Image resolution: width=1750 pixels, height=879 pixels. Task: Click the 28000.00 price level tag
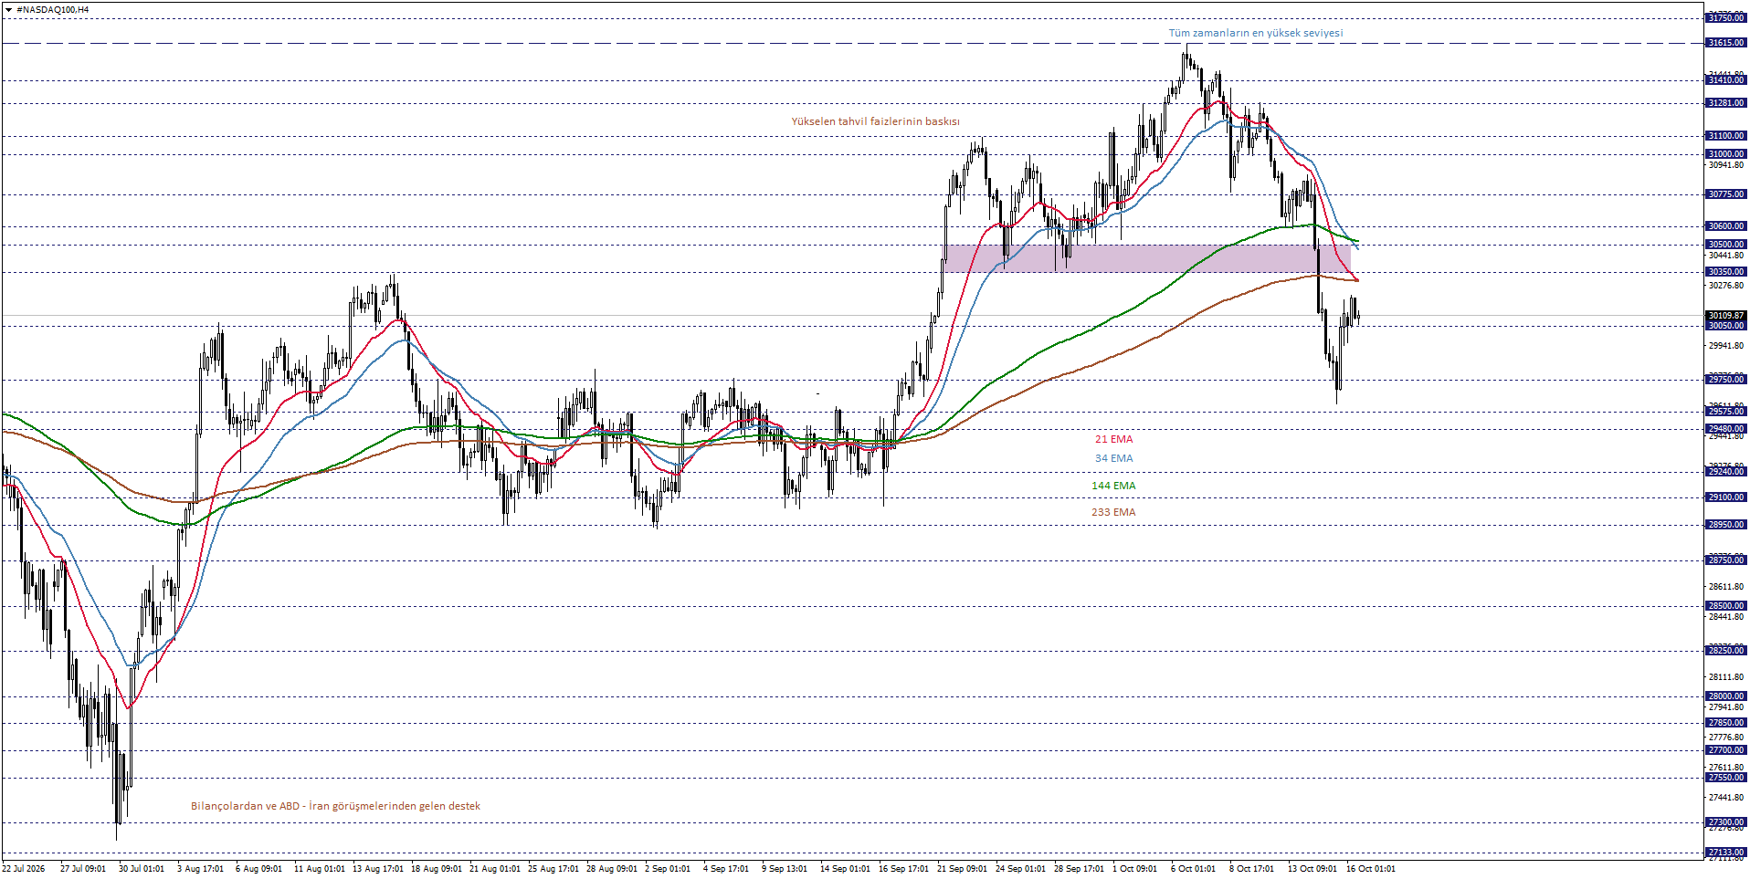[1725, 696]
